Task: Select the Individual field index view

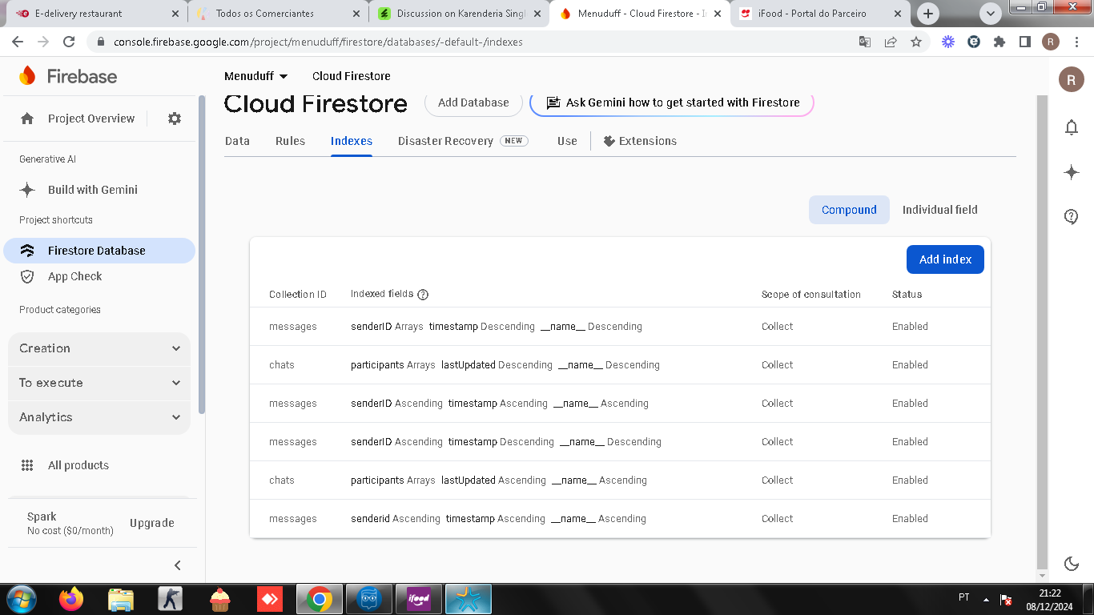Action: 939,210
